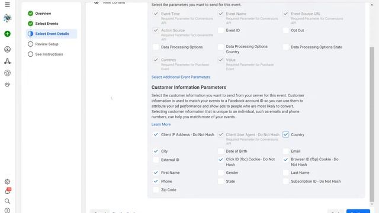Open the See Instructions step

49,54
